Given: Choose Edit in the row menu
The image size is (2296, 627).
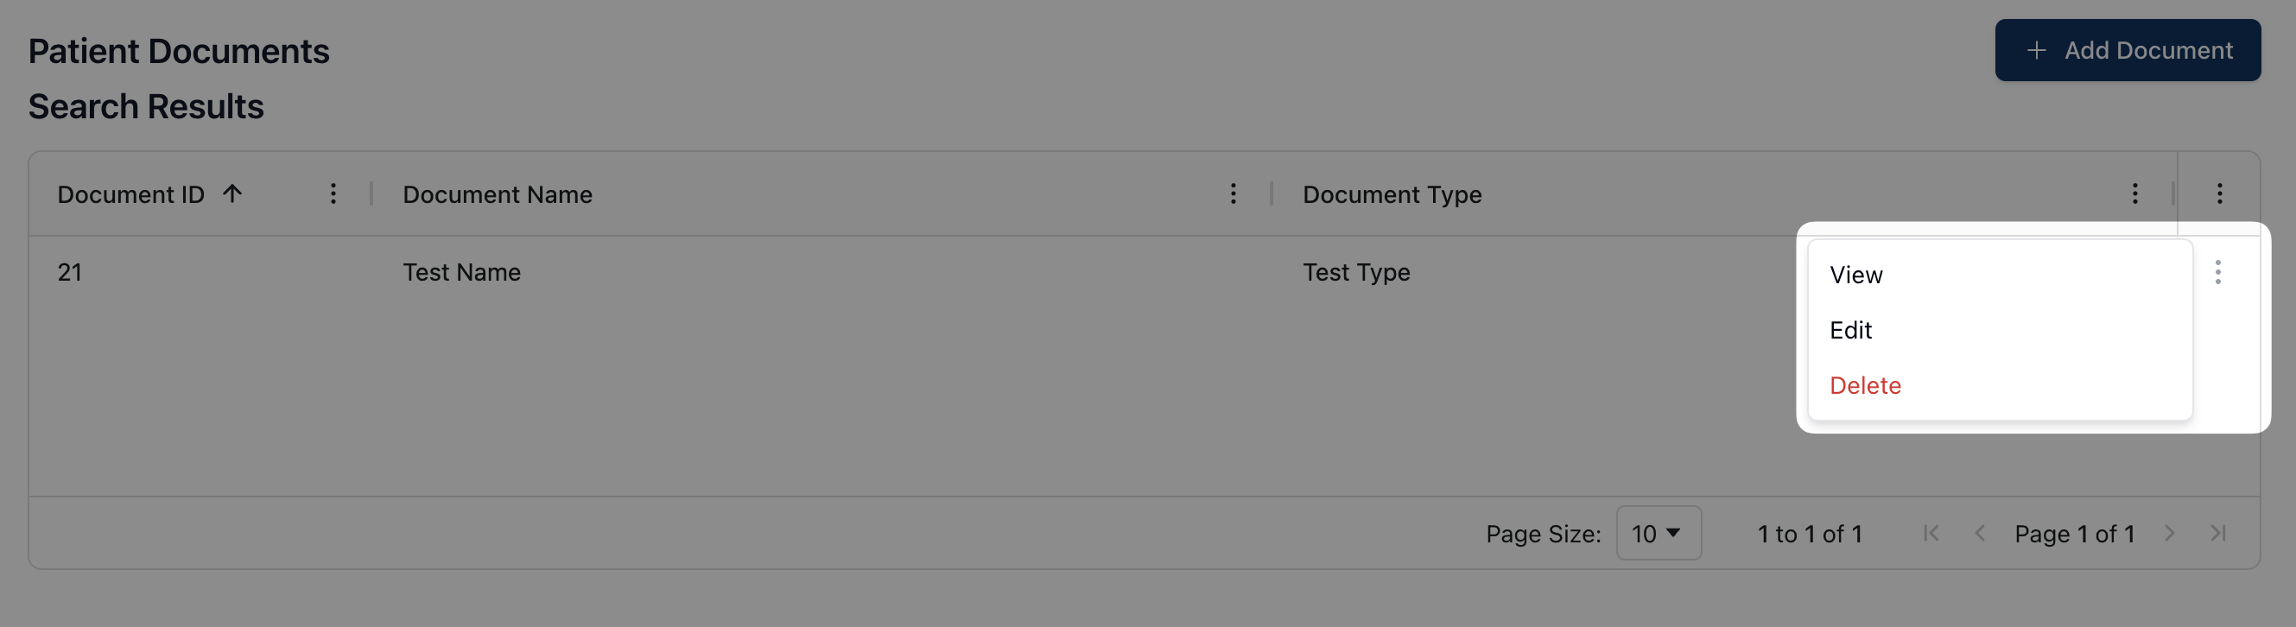Looking at the screenshot, I should pos(1851,330).
